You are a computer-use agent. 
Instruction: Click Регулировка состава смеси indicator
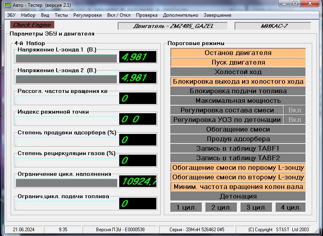[227, 110]
